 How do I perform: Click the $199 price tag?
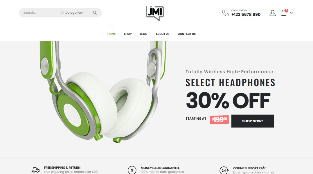(219, 119)
